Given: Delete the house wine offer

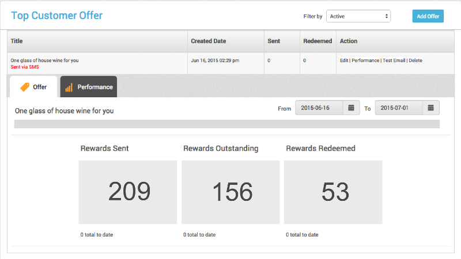Looking at the screenshot, I should [x=415, y=60].
